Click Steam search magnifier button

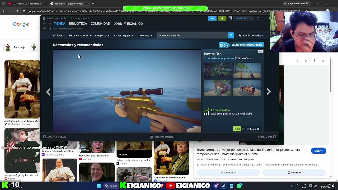231,35
